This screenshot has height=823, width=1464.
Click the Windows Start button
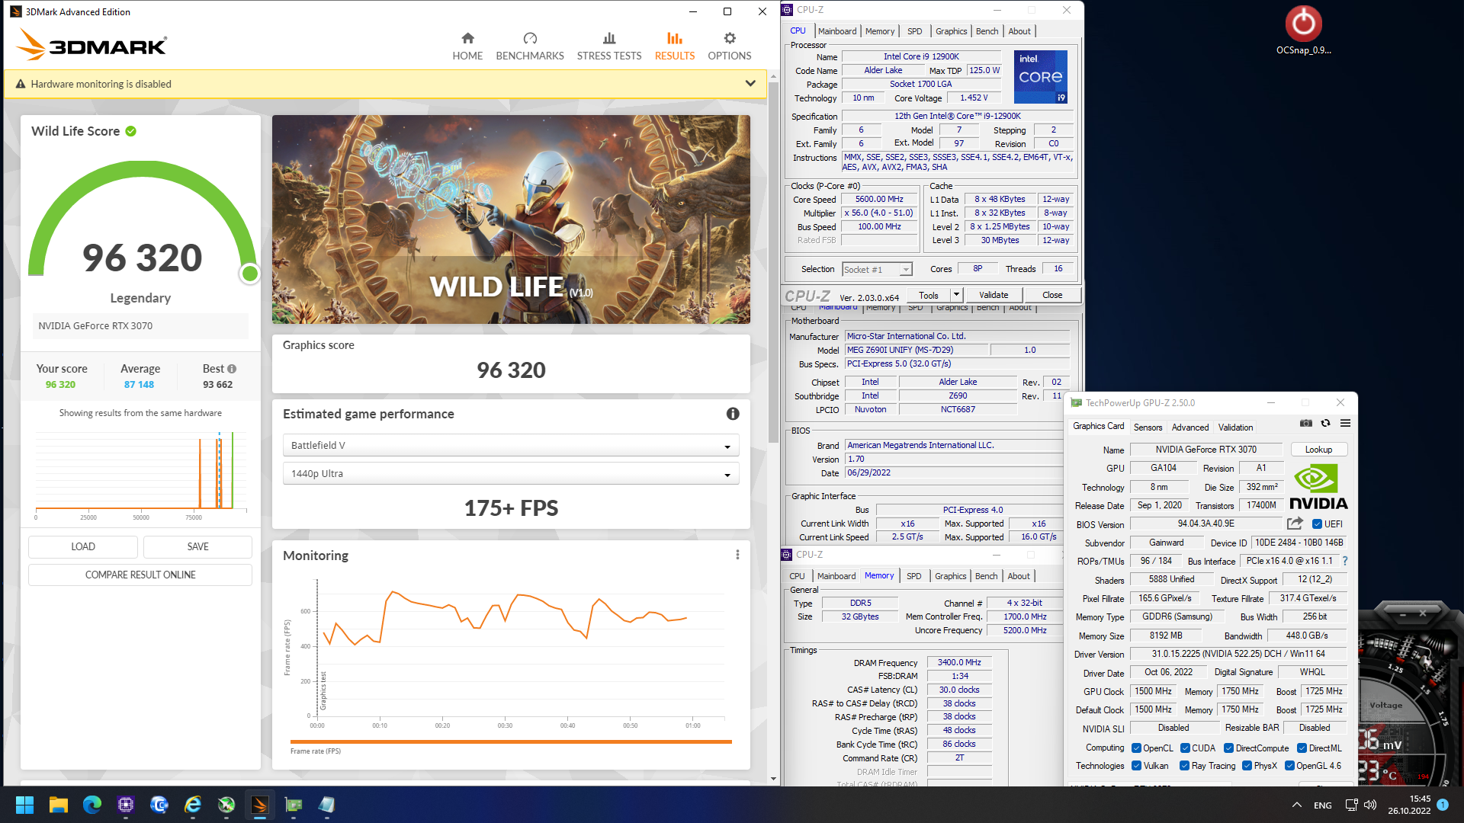(24, 805)
